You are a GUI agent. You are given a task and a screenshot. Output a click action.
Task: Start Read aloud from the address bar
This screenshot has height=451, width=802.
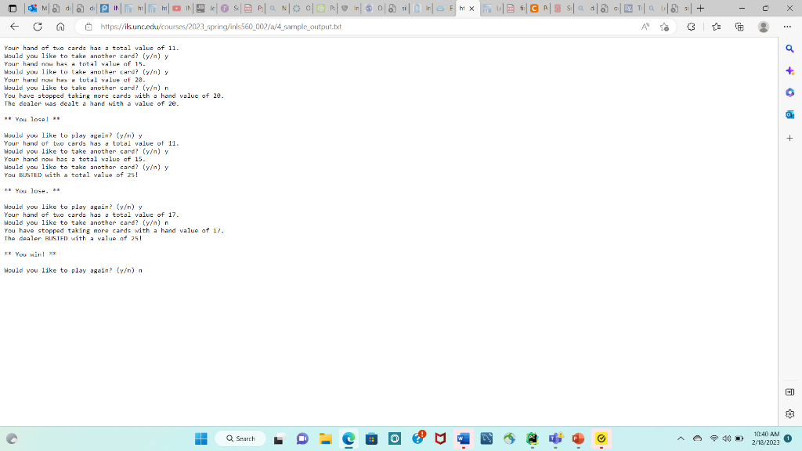(x=647, y=26)
